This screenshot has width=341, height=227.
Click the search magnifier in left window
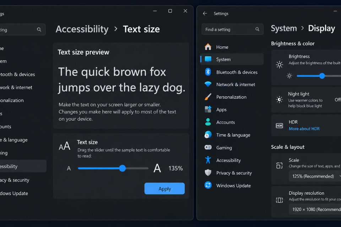39,29
